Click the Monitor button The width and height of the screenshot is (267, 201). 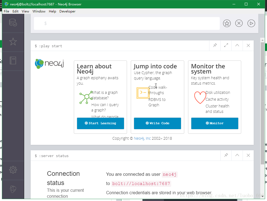click(215, 123)
